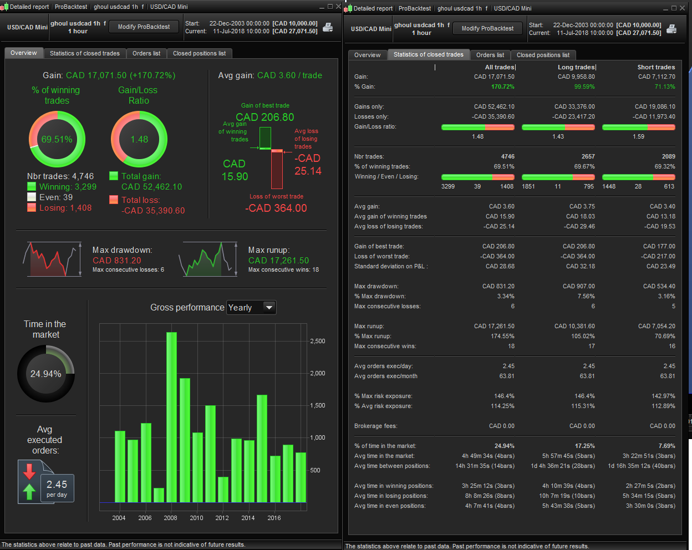This screenshot has width=692, height=550.
Task: Click the Standard deviation on P&L label
Action: click(x=391, y=266)
